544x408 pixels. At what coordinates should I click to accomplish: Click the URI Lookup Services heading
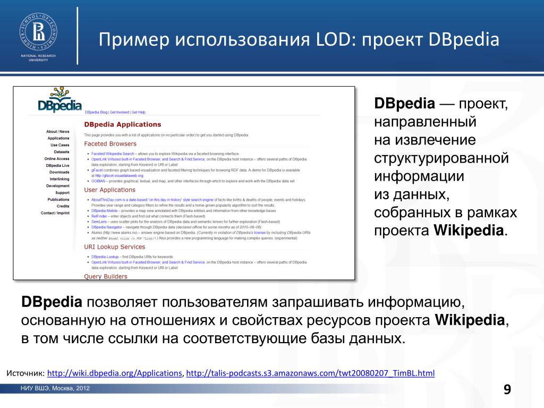point(115,246)
